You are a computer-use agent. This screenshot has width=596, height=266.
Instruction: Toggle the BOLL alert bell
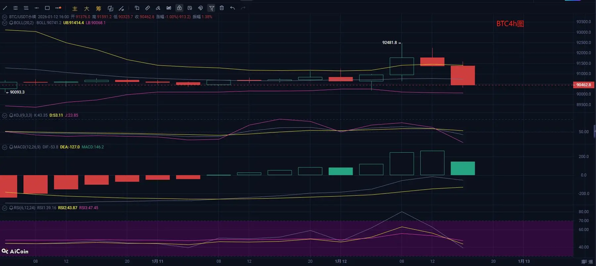coord(11,23)
